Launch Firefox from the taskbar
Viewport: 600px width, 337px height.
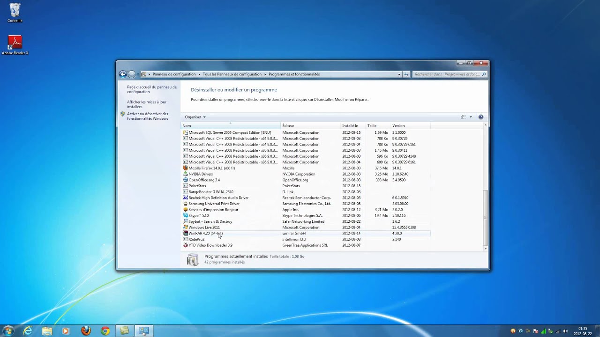86,331
